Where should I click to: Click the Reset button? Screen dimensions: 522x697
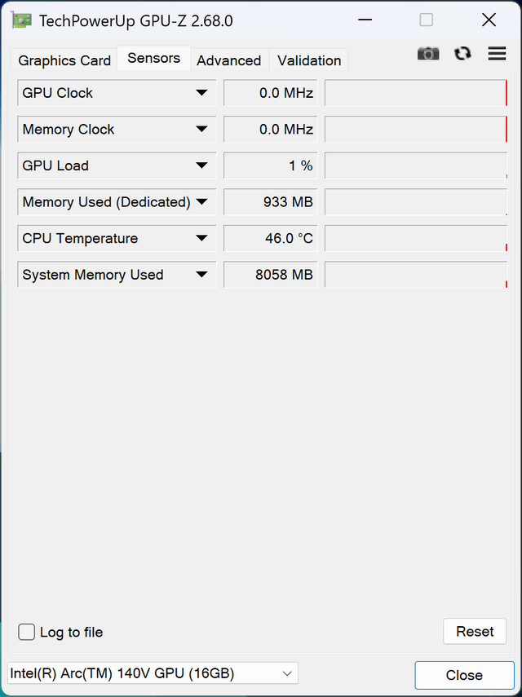point(475,631)
